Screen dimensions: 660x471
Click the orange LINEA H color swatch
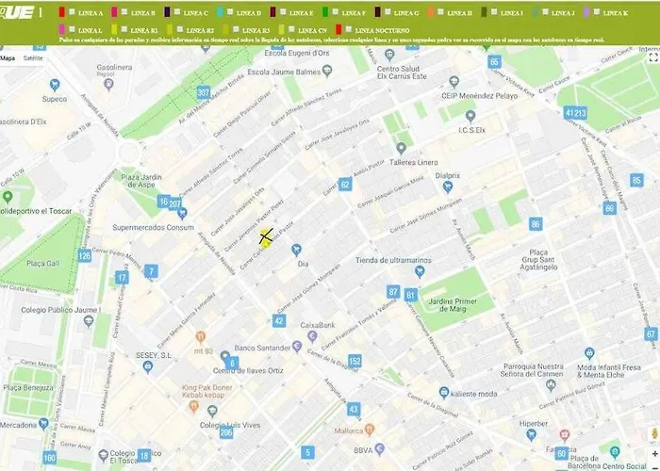point(430,12)
